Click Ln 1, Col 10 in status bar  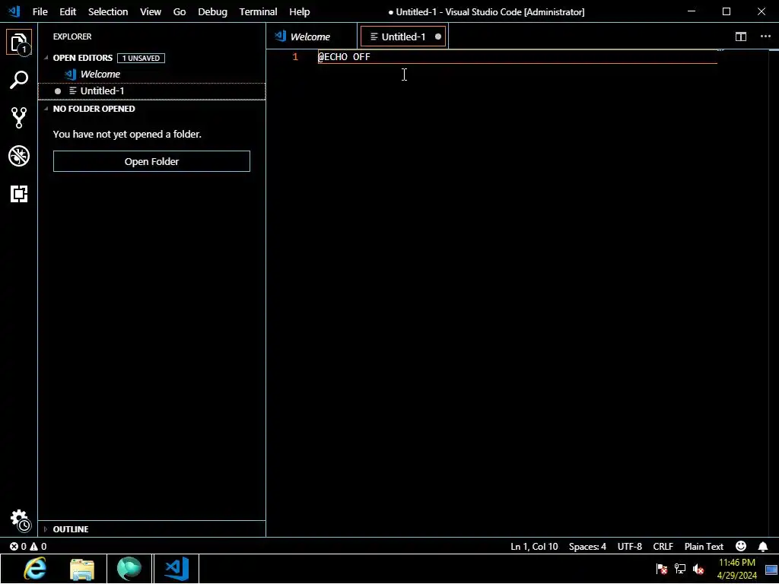(x=534, y=546)
